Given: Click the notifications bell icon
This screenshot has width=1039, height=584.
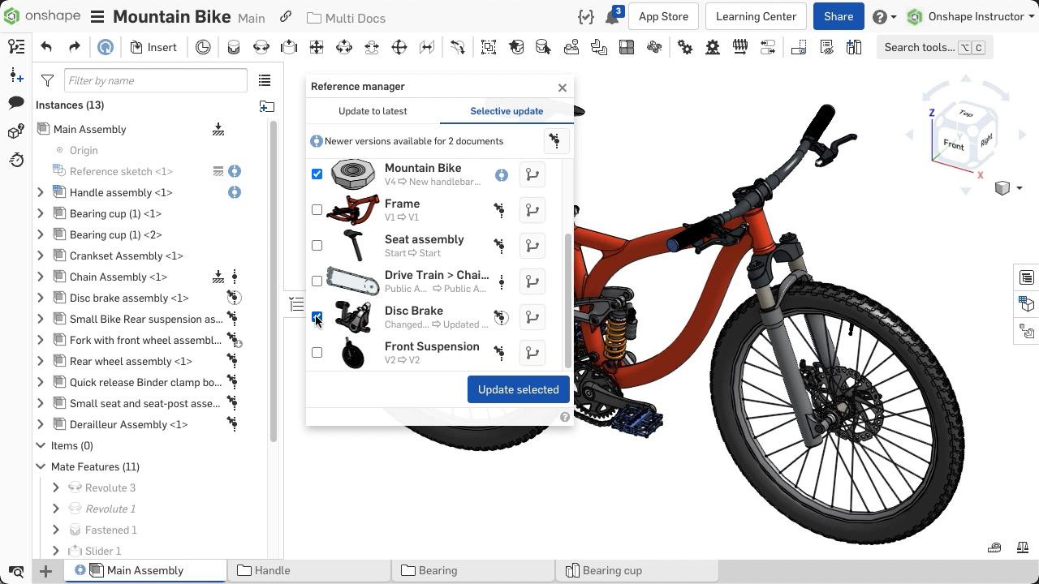Looking at the screenshot, I should click(x=613, y=16).
